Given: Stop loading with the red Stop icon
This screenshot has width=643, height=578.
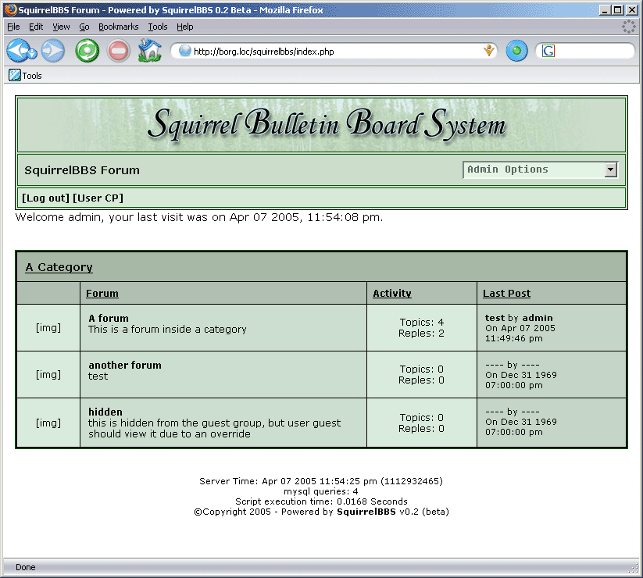Looking at the screenshot, I should pos(119,52).
